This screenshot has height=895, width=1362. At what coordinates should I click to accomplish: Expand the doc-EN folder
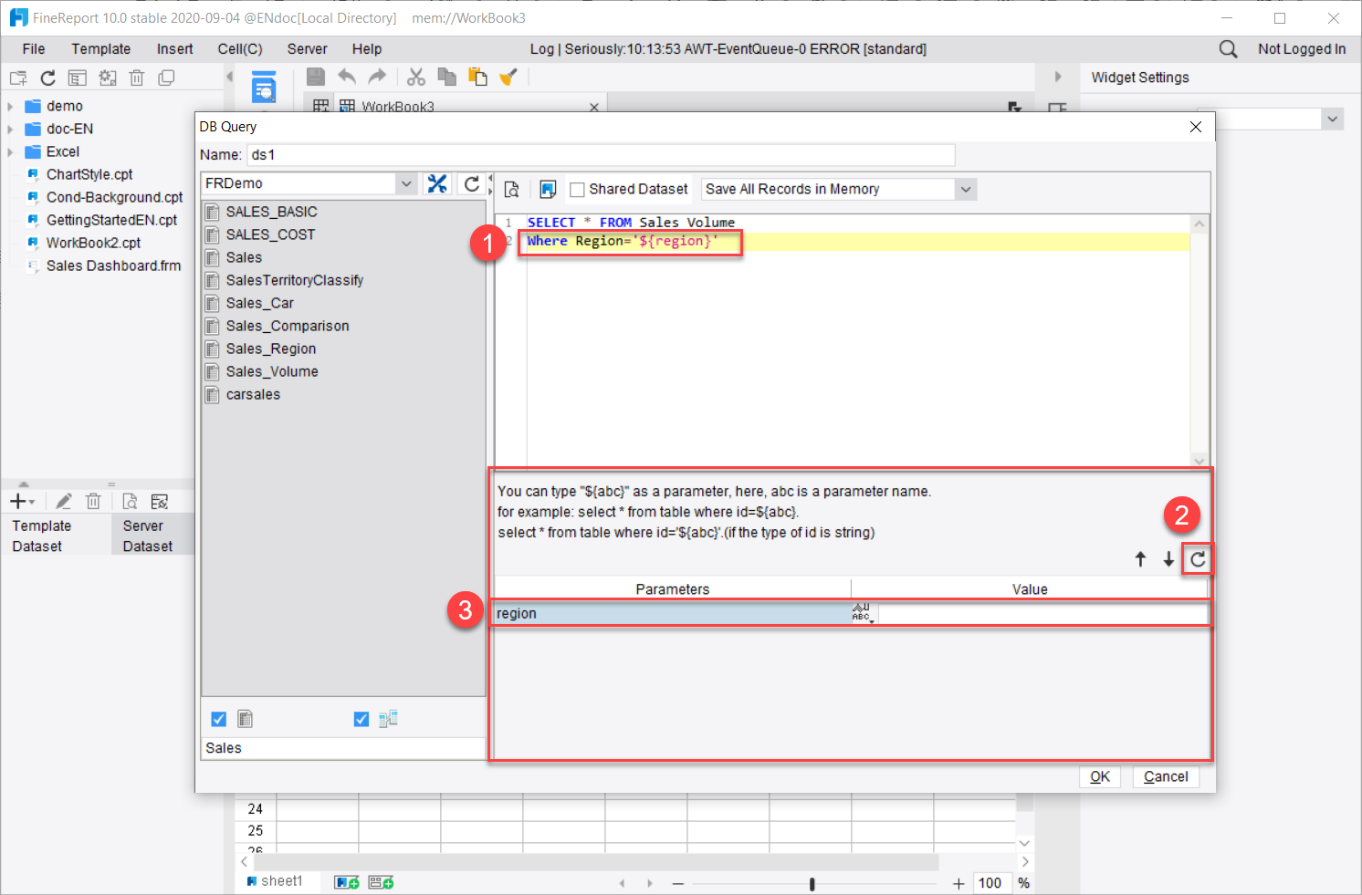(x=10, y=129)
